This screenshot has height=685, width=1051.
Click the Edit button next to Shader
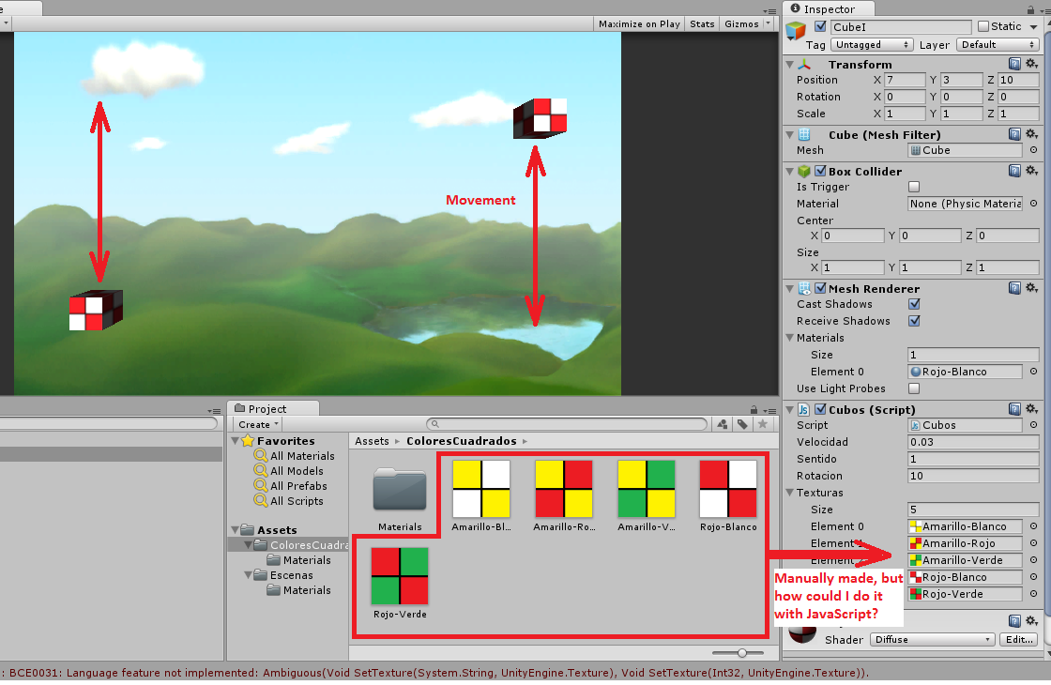1018,639
